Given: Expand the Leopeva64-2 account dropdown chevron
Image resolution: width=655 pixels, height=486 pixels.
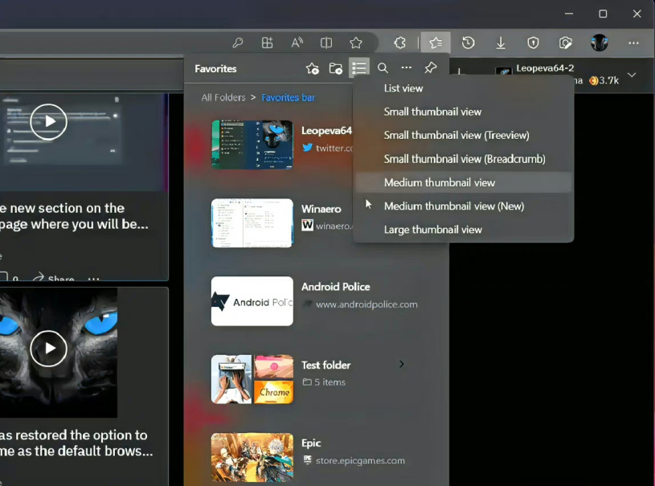Looking at the screenshot, I should click(632, 75).
